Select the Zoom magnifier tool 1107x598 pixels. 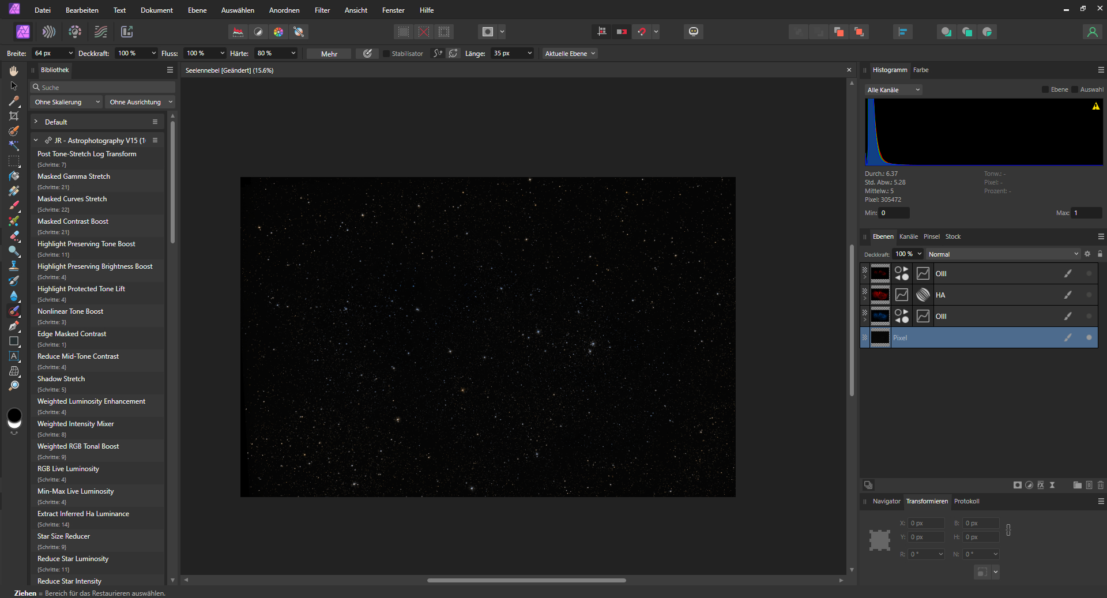[x=14, y=386]
